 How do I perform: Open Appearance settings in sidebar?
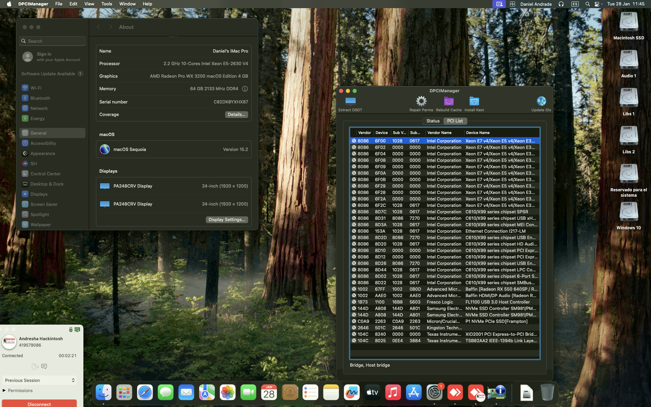click(x=52, y=153)
